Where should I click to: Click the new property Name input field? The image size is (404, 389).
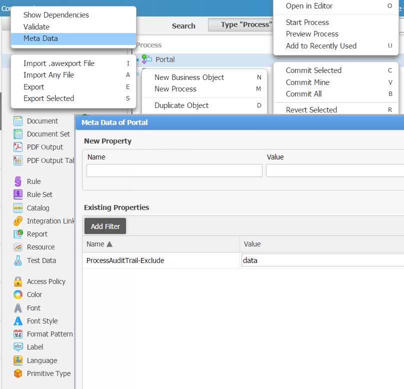pyautogui.click(x=174, y=170)
